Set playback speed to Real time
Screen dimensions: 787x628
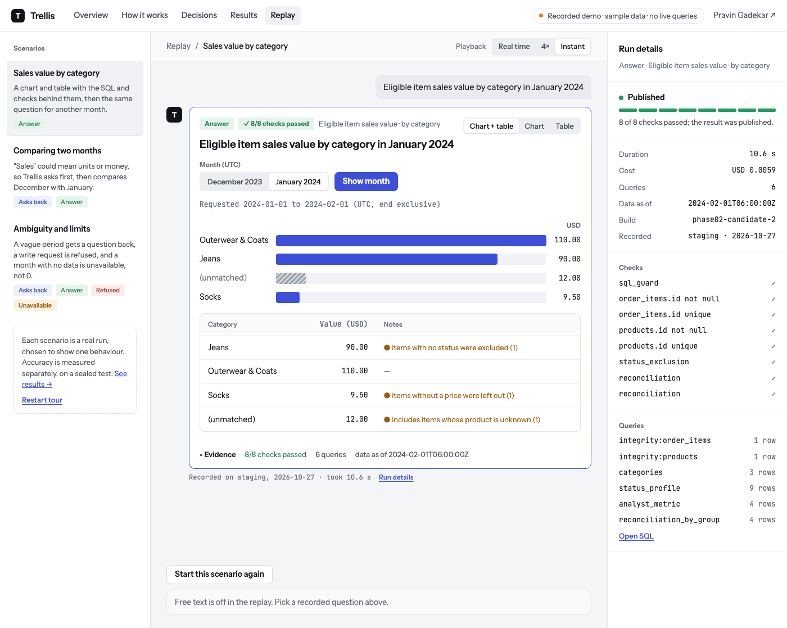514,47
